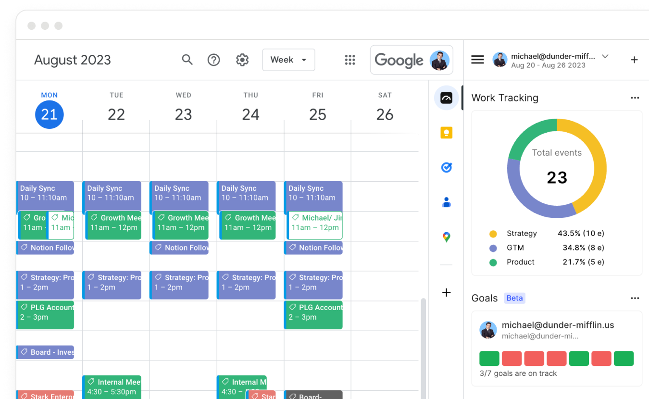The height and width of the screenshot is (399, 649).
Task: Click the plus icon below the sidebar icons
Action: [x=446, y=292]
